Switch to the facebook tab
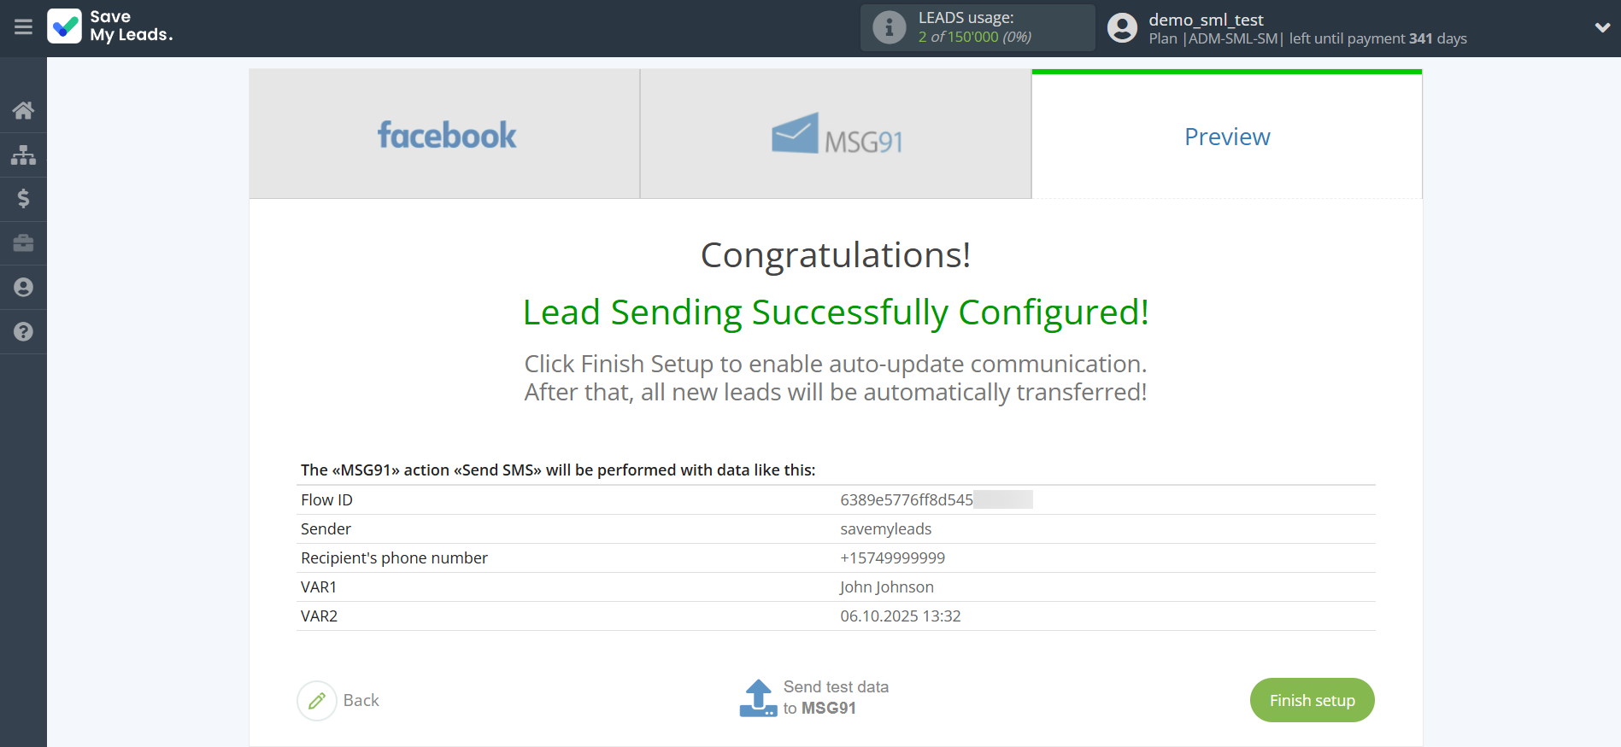Screen dimensions: 1621x747 coord(444,133)
